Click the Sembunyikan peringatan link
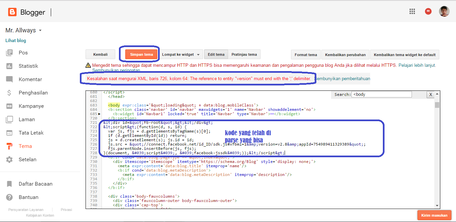Screen dimensions: 456x222 tap(116, 70)
